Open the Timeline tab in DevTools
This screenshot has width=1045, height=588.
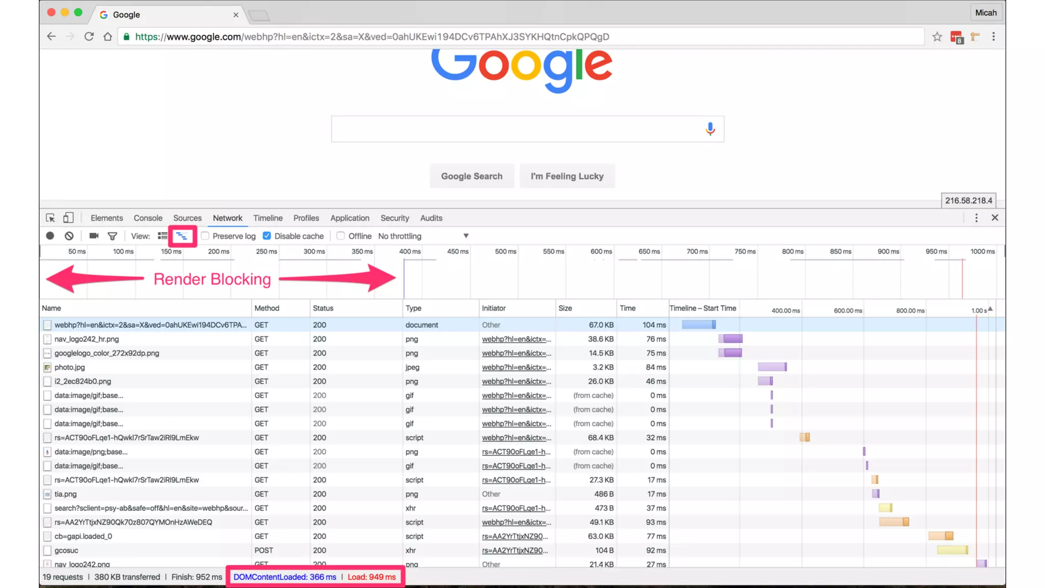pos(267,218)
